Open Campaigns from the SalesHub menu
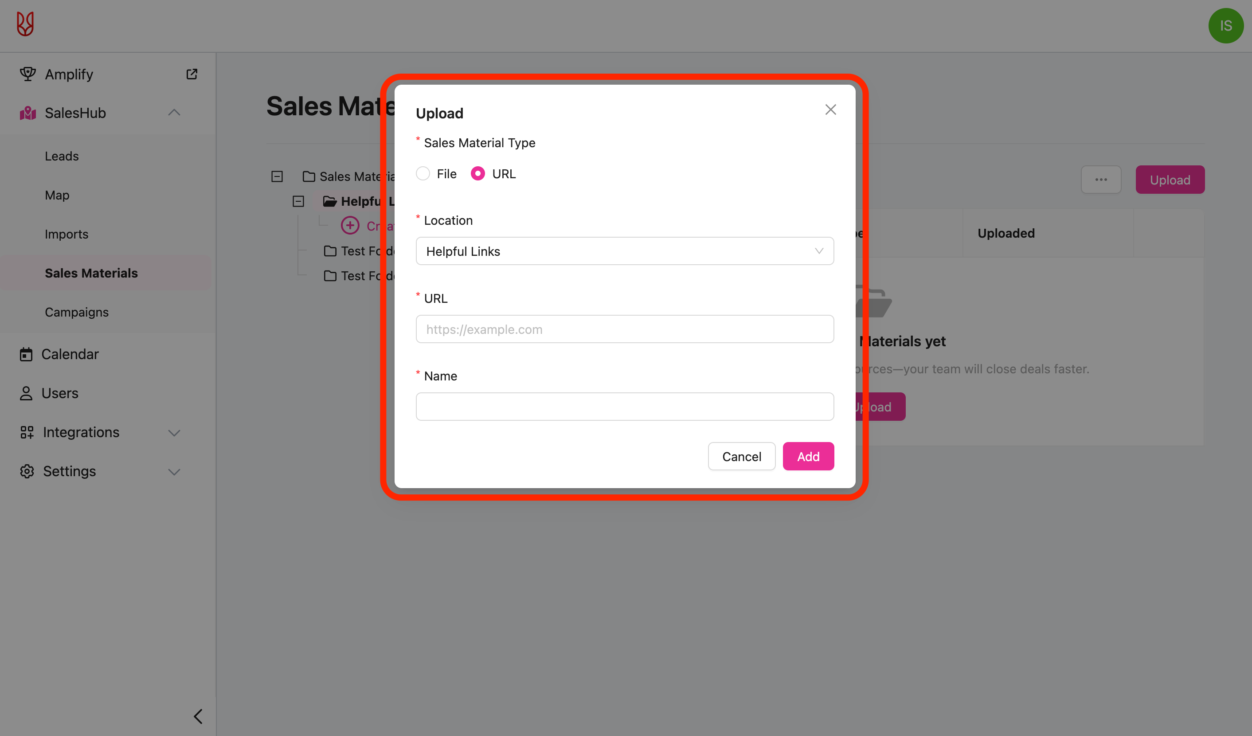Screen dimensions: 1252x736 pos(77,312)
